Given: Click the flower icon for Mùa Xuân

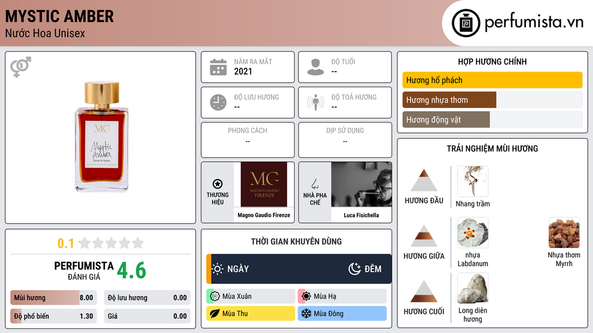Looking at the screenshot, I should pyautogui.click(x=215, y=297).
